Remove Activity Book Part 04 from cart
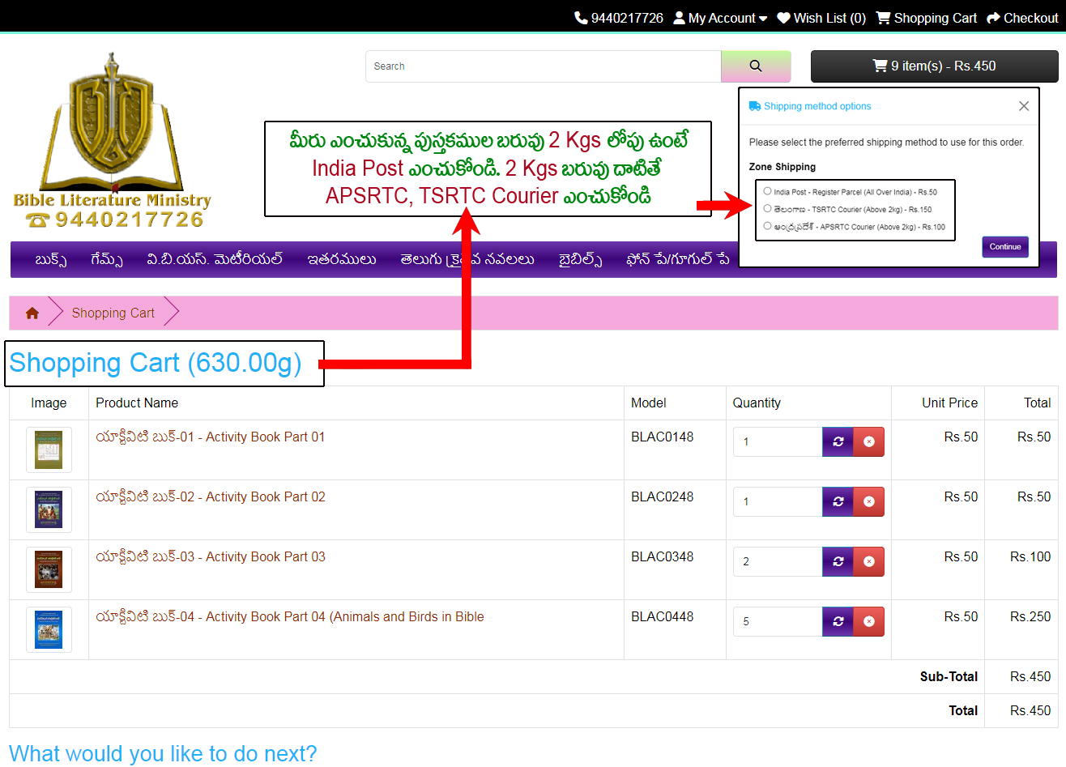The image size is (1066, 767). 868,621
